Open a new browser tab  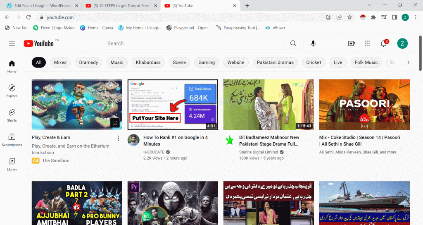click(247, 6)
